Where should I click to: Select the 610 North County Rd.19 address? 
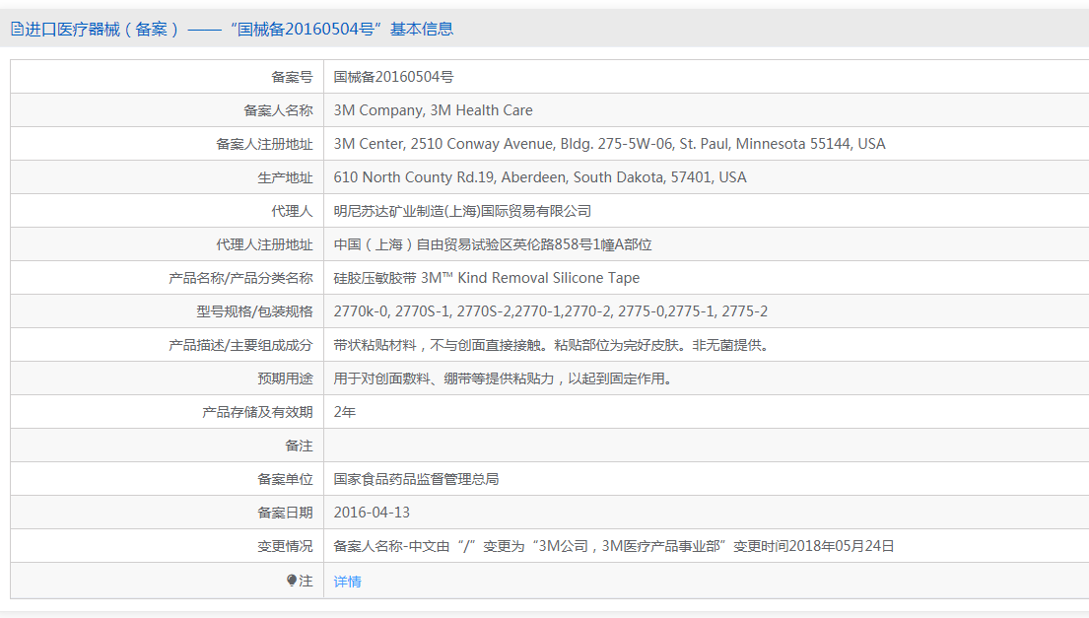point(540,177)
